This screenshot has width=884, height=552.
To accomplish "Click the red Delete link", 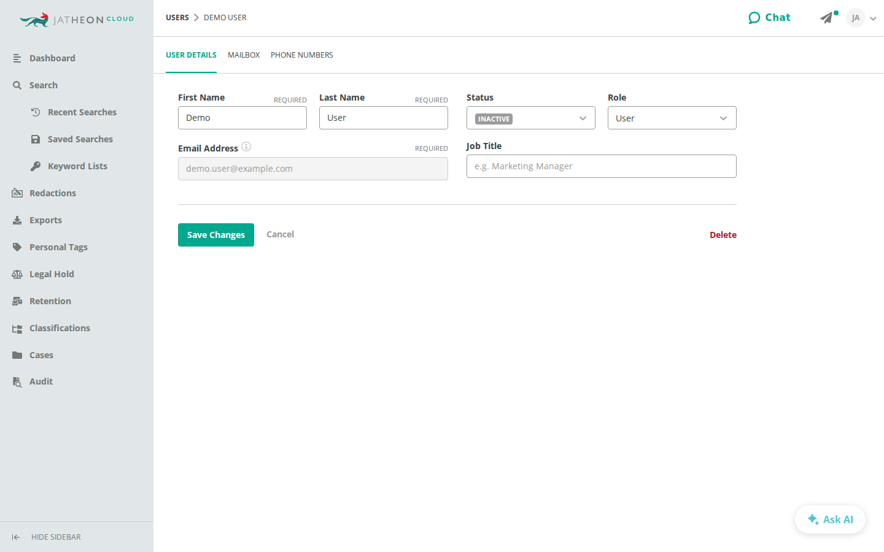I will (x=723, y=235).
